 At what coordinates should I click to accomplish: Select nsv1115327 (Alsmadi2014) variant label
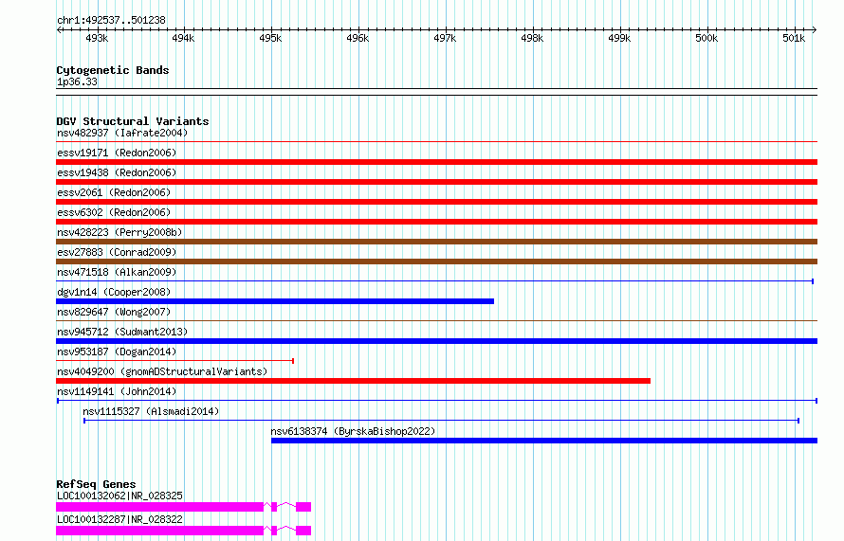coord(151,411)
